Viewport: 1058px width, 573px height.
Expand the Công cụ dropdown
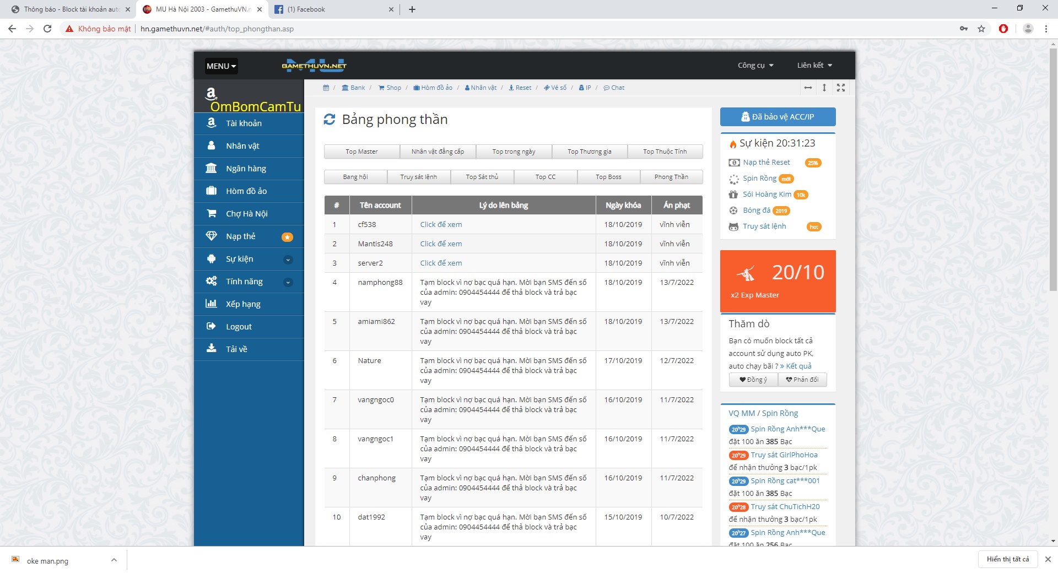[755, 66]
